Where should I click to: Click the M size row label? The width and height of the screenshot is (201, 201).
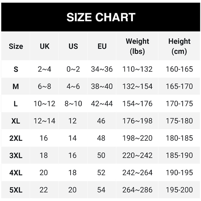coord(16,86)
